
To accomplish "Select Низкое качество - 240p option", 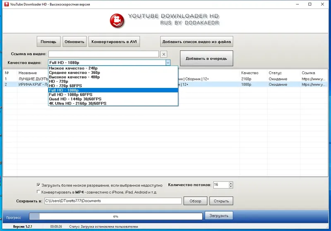I will coord(113,68).
